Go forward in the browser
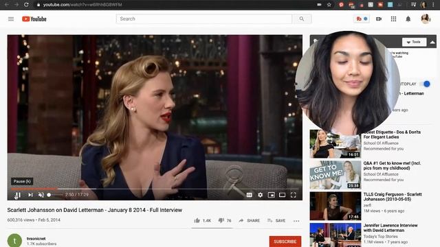 pos(16,5)
